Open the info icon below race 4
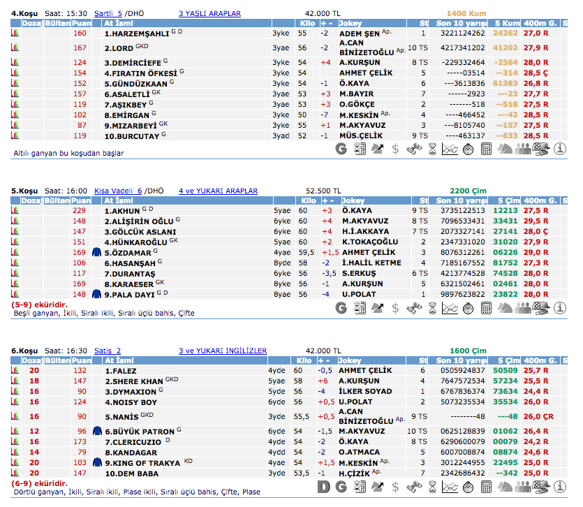The width and height of the screenshot is (583, 507). [559, 148]
